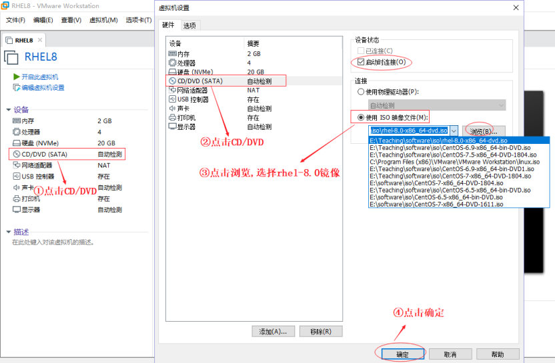The width and height of the screenshot is (555, 363).
Task: Click the CD/DVD disc icon in main window
Action: [x=17, y=154]
